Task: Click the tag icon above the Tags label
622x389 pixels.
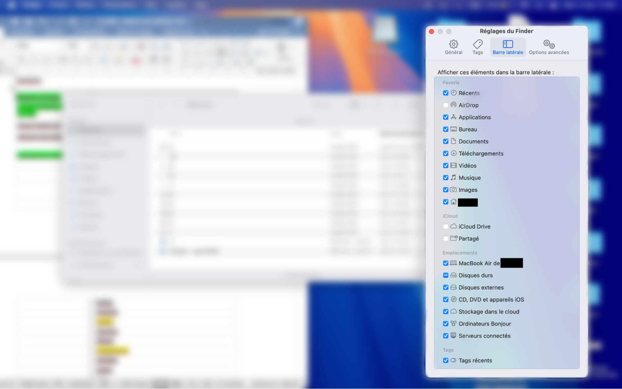Action: (x=478, y=44)
